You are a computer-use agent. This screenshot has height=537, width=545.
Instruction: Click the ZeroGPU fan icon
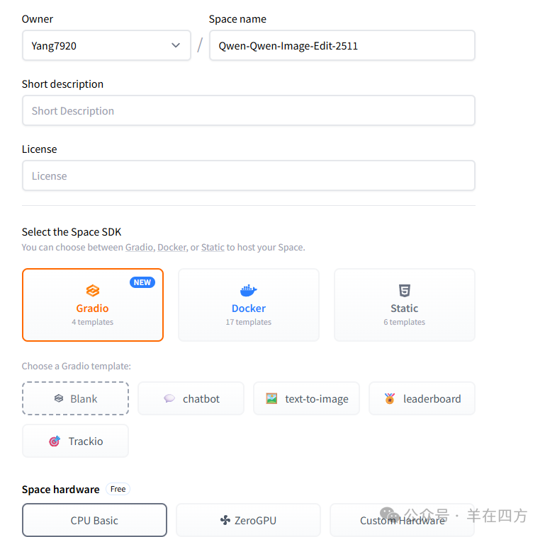tap(225, 520)
